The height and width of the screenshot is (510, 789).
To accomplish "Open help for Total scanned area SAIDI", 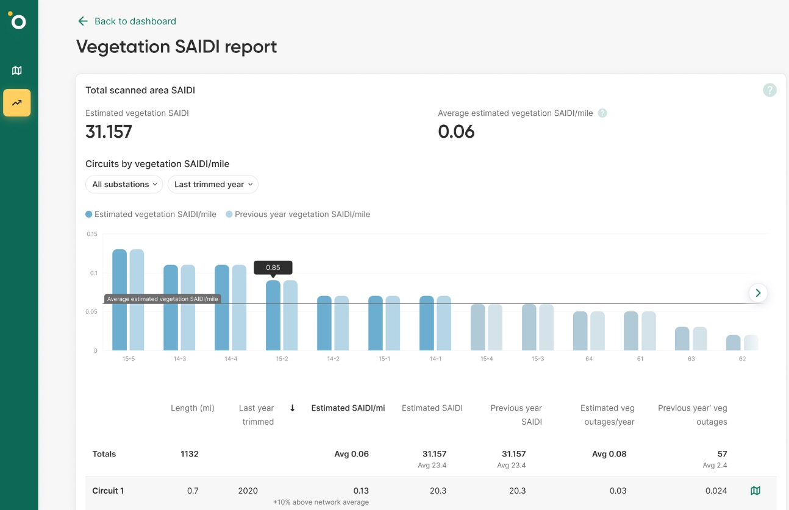I will [x=769, y=90].
